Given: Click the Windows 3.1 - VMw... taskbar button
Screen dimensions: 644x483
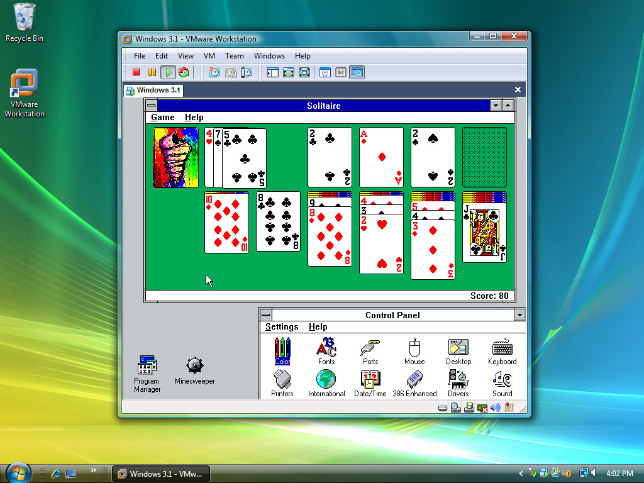Looking at the screenshot, I should [x=162, y=474].
